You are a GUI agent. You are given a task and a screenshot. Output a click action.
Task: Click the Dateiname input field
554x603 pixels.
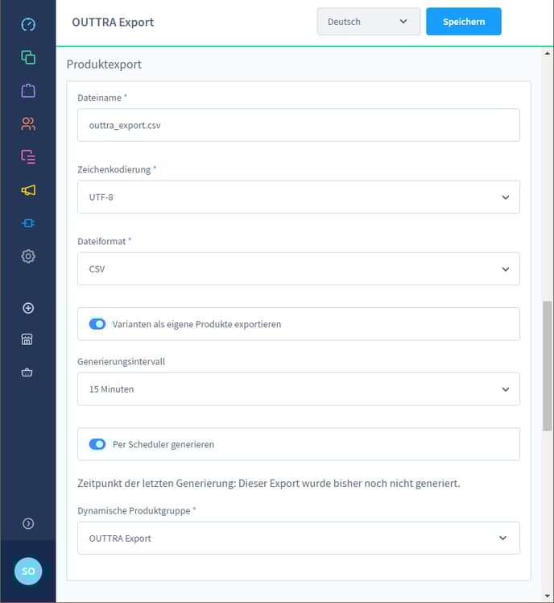(x=299, y=125)
